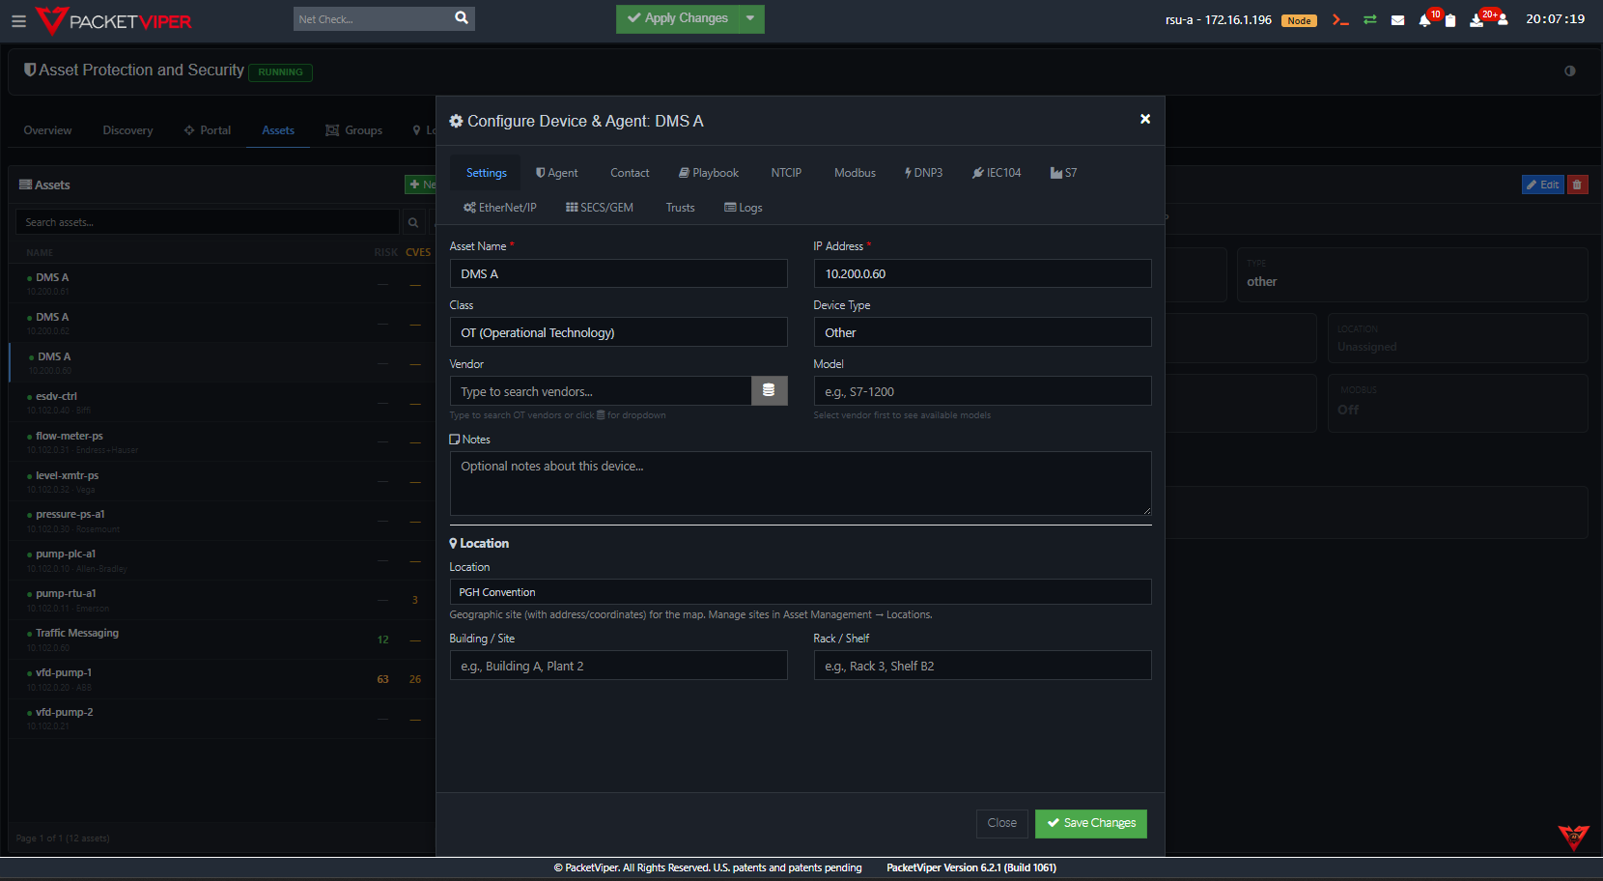Click the Building / Site field
The image size is (1603, 881).
(x=618, y=666)
